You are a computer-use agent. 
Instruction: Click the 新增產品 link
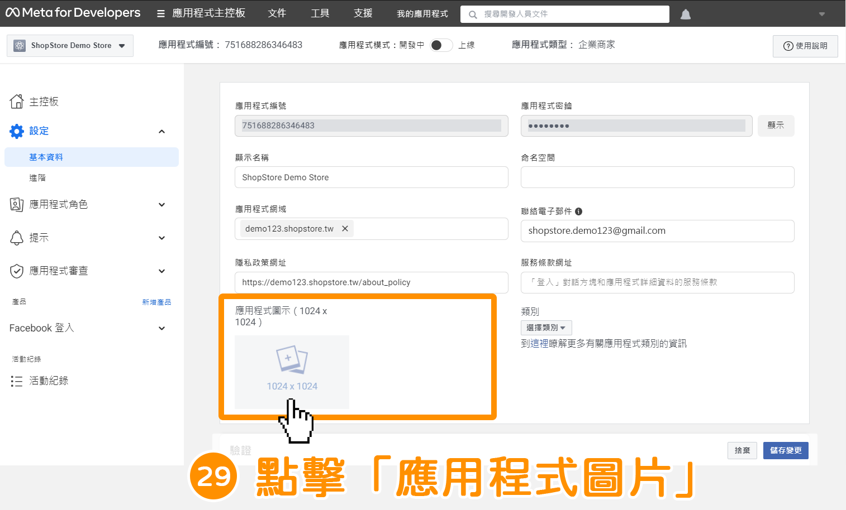tap(156, 302)
